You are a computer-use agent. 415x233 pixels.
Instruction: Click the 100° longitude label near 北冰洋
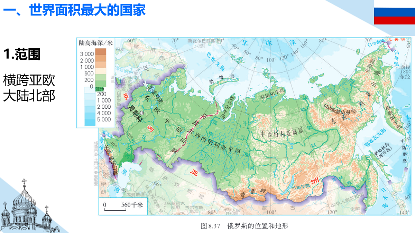tap(272, 60)
